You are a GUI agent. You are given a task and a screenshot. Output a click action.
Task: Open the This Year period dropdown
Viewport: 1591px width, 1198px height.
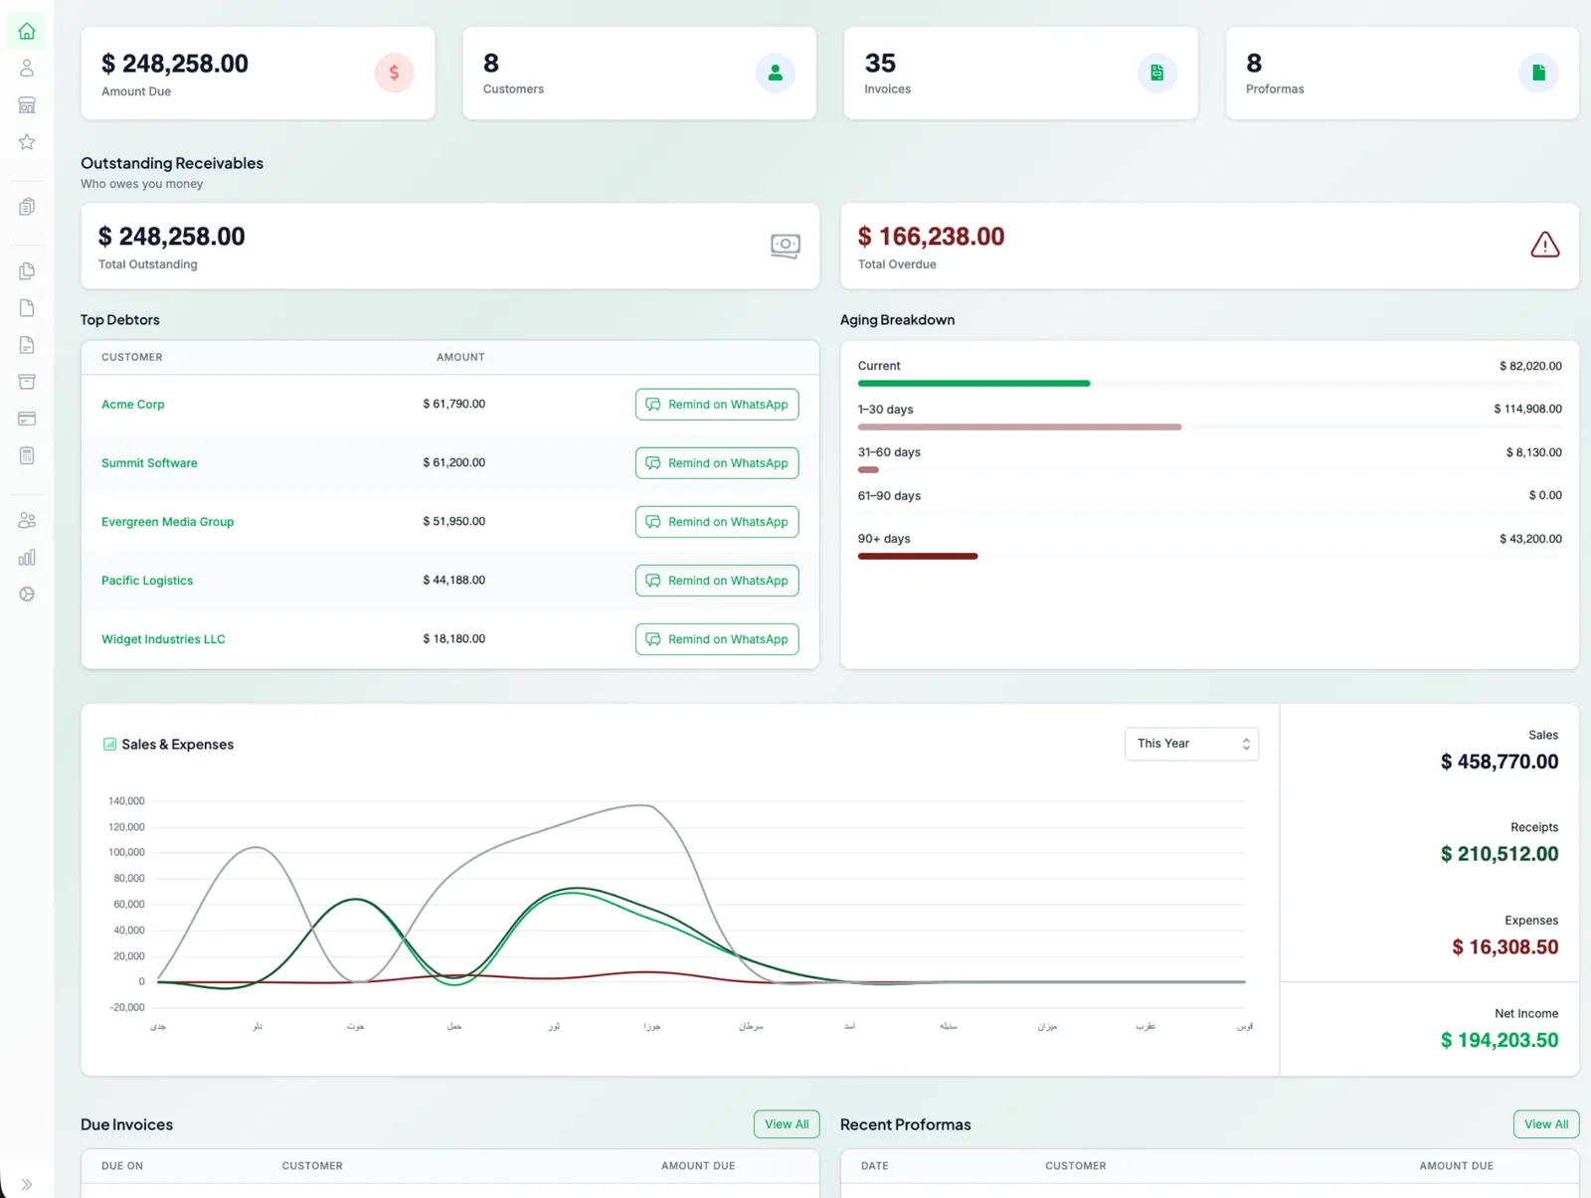1191,744
